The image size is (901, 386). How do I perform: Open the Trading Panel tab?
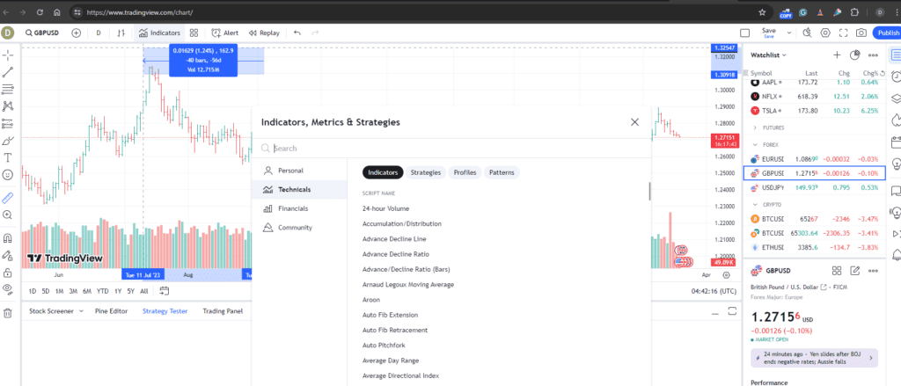coord(223,310)
